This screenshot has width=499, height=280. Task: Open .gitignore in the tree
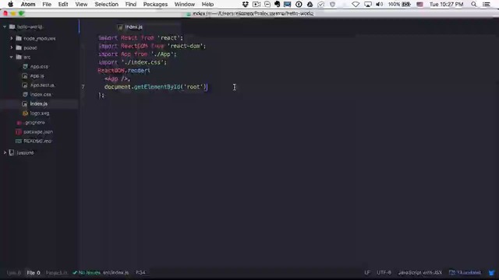click(34, 122)
